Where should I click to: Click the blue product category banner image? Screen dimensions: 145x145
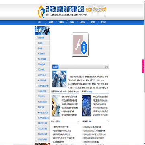(42, 31)
